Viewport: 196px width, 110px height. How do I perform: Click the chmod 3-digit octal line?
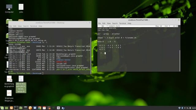click(117, 38)
